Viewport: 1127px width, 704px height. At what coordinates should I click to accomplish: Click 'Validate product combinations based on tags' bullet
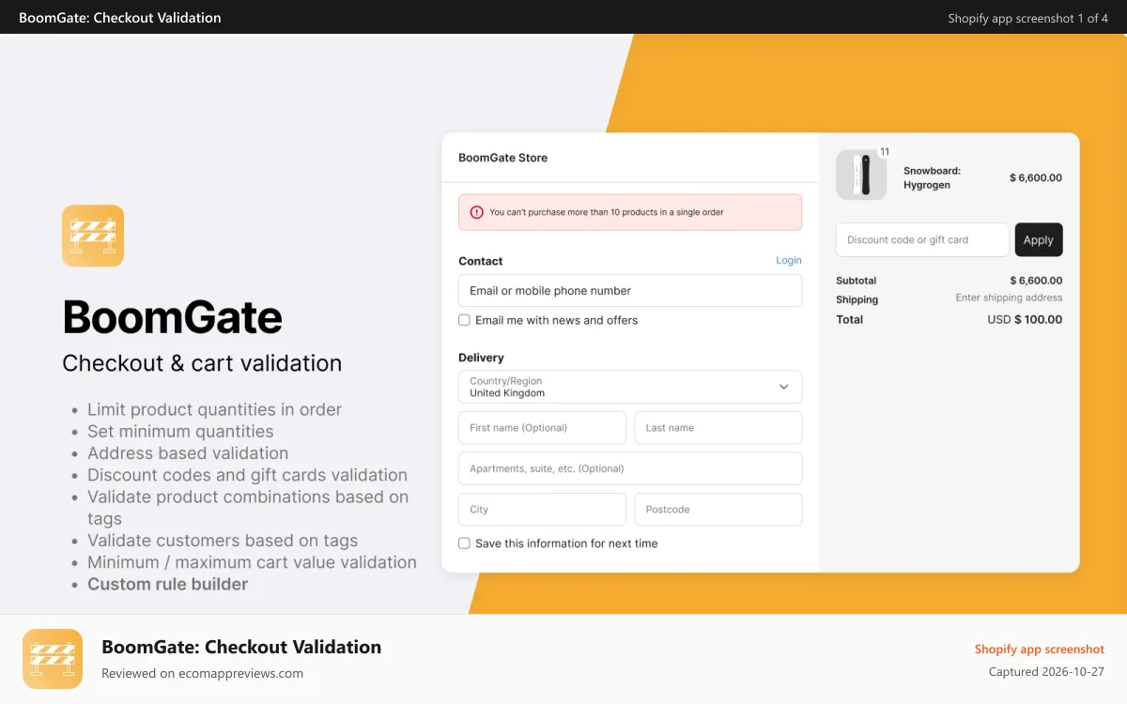[x=248, y=508]
